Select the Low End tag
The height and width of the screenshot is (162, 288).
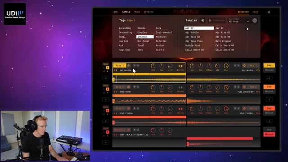pos(123,41)
